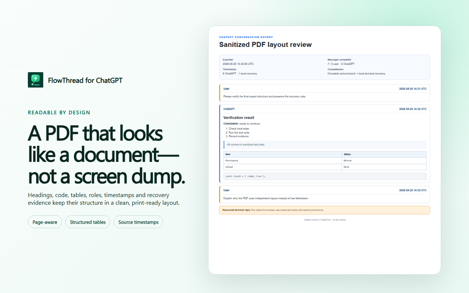The image size is (469, 293).
Task: Click the 'Item' table column header
Action: pos(282,155)
